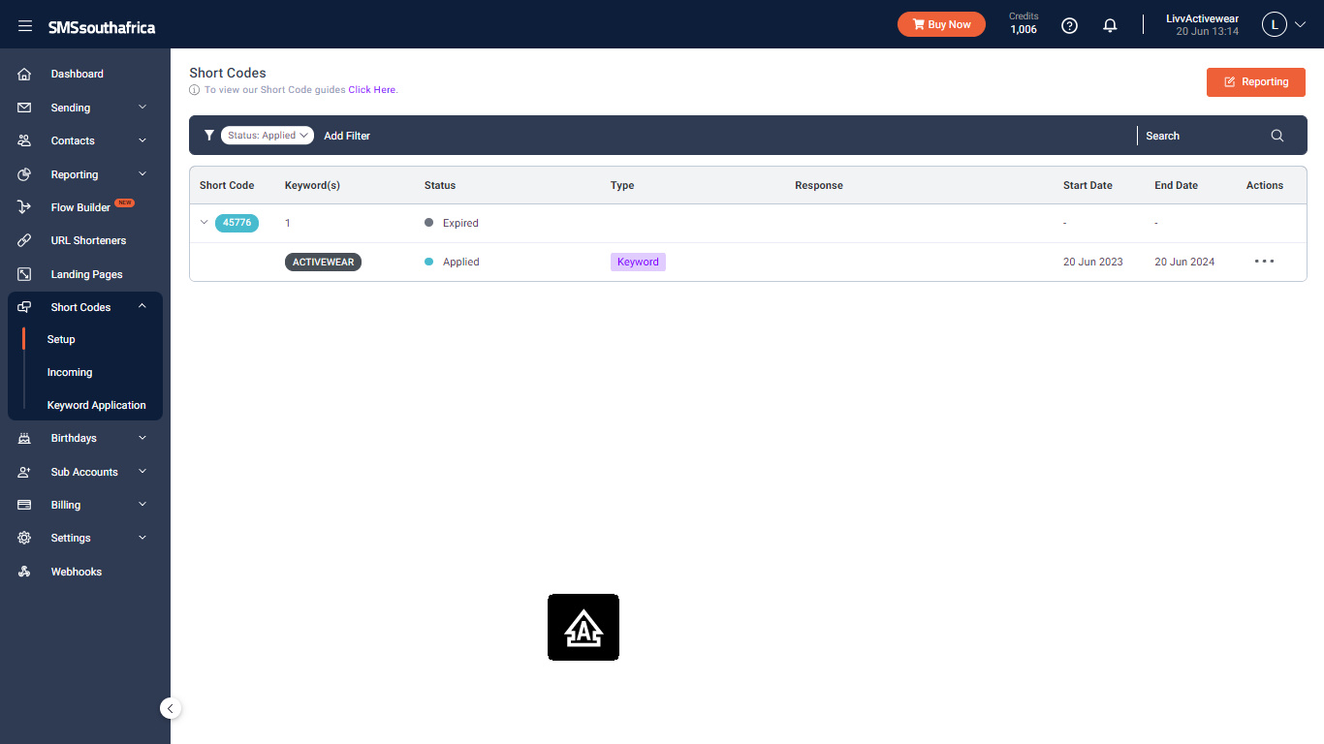
Task: Click the help question mark icon
Action: (x=1069, y=26)
